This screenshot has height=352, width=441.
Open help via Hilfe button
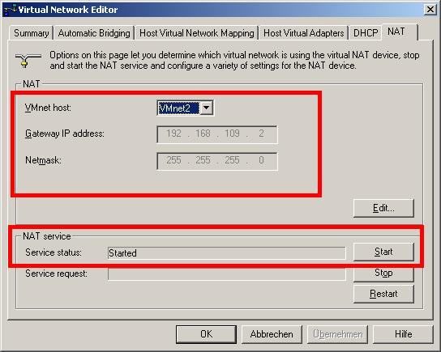(x=403, y=334)
